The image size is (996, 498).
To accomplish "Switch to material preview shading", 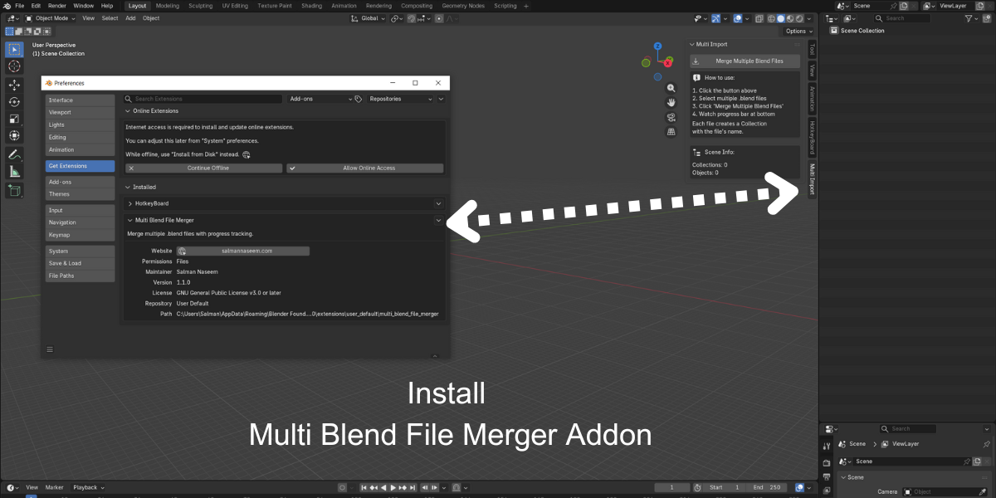I will [x=790, y=18].
